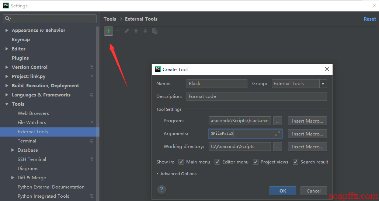
Task: Click the settings tree vertical scrollbar
Action: point(98,113)
